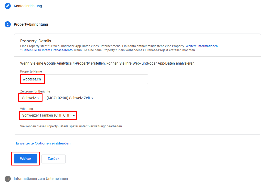
Task: Click the pencil edit icon for Kontoeinrichtung
Action: 8,6
